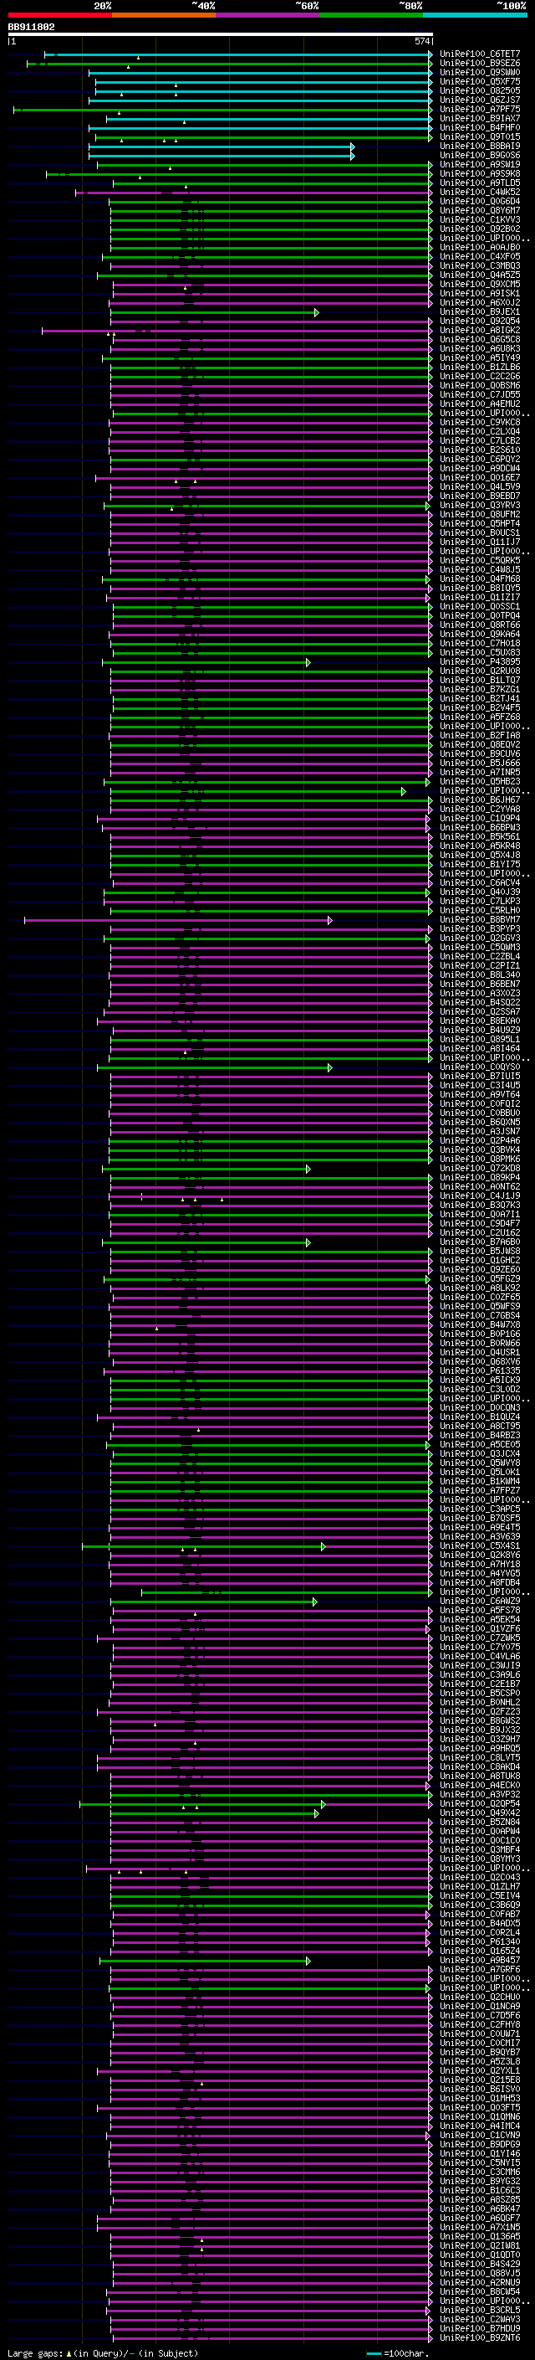Open hit UniRef100_C2LXQ4
The width and height of the screenshot is (535, 2360).
480,431
